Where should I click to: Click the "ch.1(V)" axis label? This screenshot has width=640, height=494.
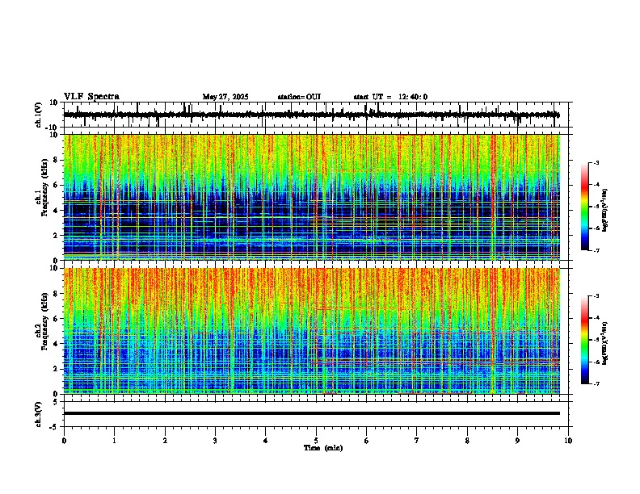pos(39,115)
